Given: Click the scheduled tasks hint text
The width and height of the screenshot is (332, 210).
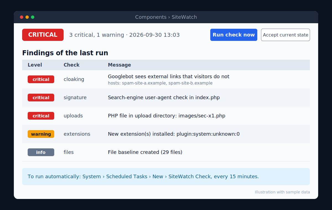Looking at the screenshot, I should (143, 177).
